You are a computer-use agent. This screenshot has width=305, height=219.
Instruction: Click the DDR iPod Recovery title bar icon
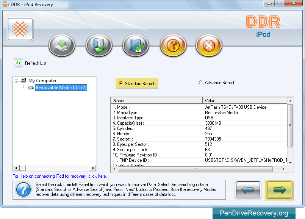5,4
